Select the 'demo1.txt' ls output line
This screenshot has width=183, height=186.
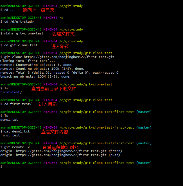pyautogui.click(x=9, y=120)
